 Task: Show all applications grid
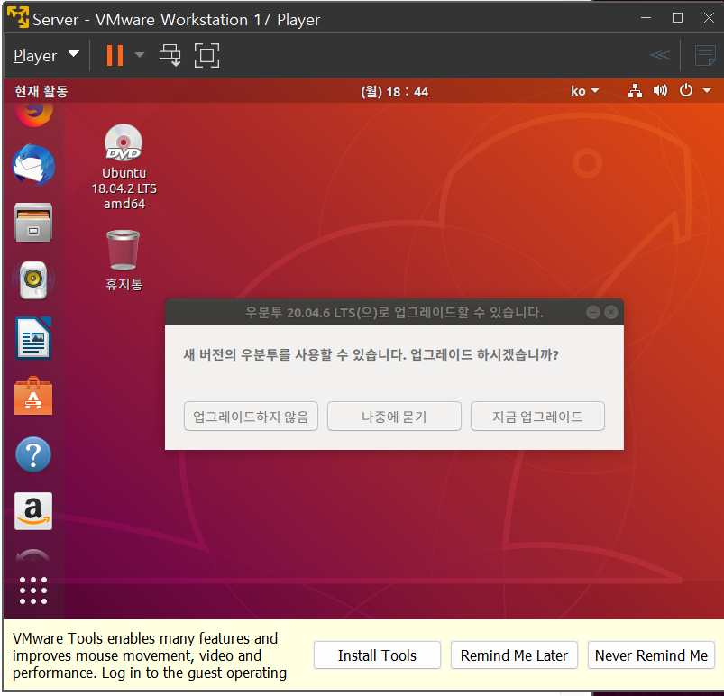pos(33,591)
